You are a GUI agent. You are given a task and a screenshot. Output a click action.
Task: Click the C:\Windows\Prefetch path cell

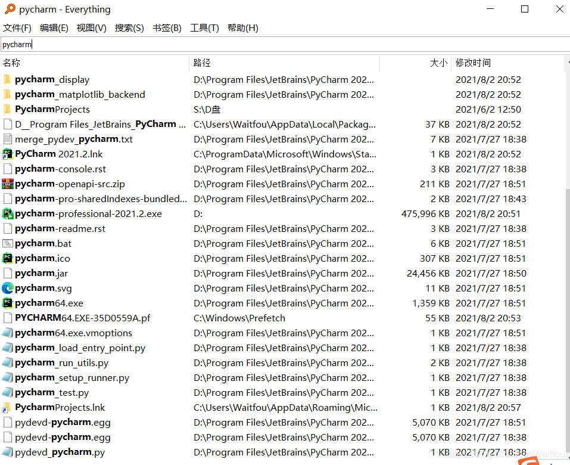point(239,318)
